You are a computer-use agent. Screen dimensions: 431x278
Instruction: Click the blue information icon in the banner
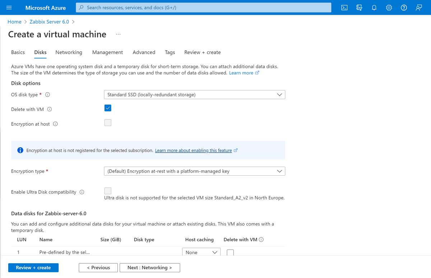(x=20, y=150)
